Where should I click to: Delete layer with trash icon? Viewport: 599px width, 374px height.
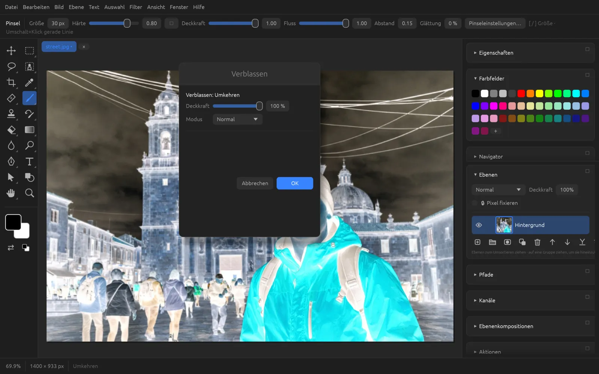coord(537,242)
